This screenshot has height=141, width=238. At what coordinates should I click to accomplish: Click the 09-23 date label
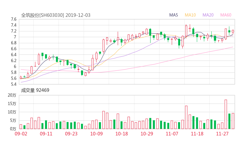(71, 134)
